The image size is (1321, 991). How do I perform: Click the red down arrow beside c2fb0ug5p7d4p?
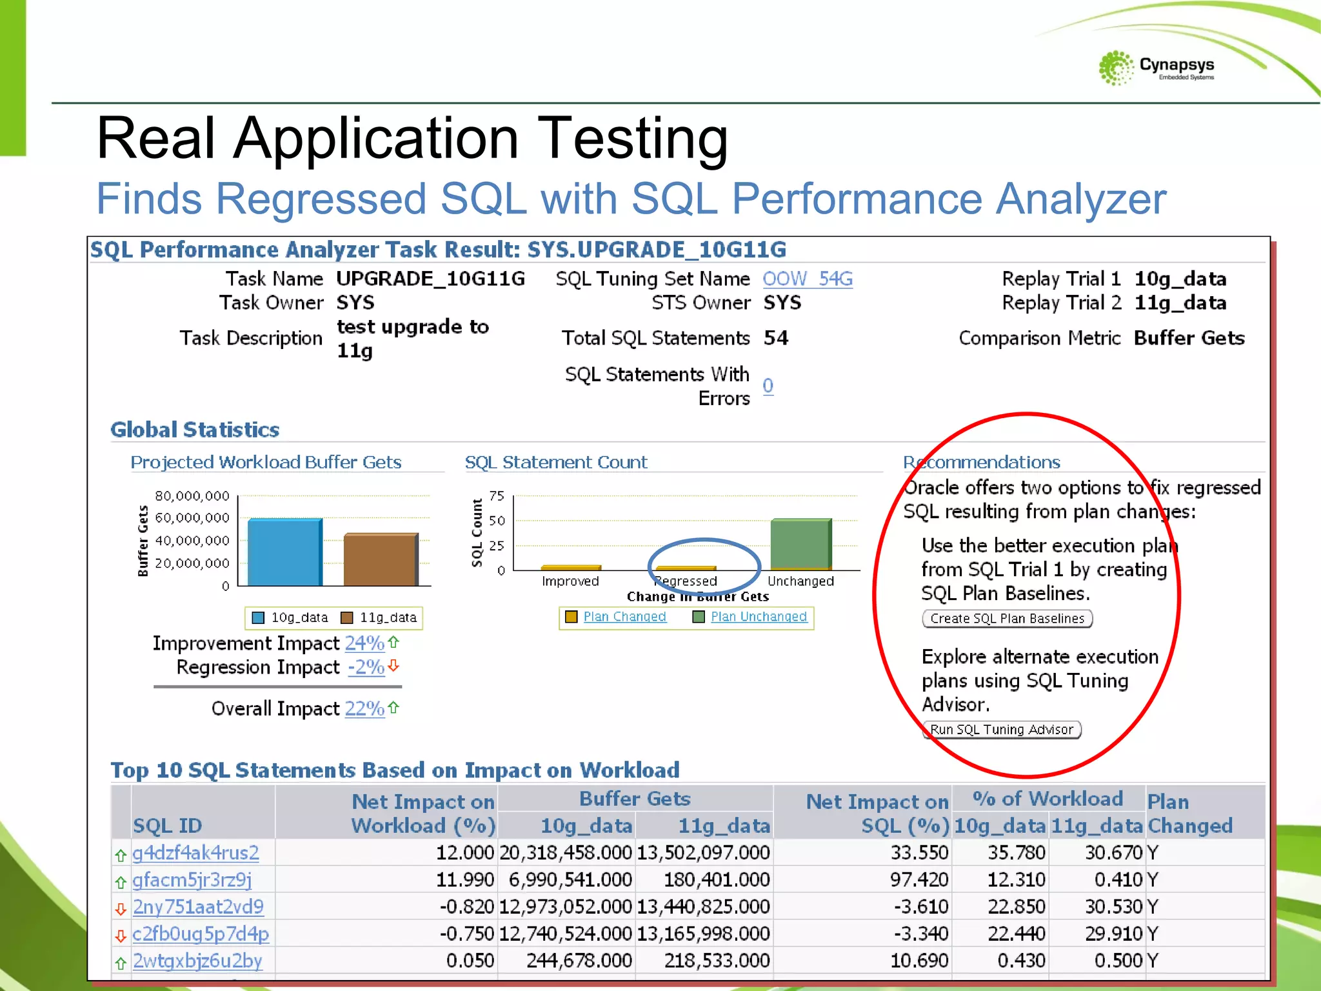pos(120,937)
